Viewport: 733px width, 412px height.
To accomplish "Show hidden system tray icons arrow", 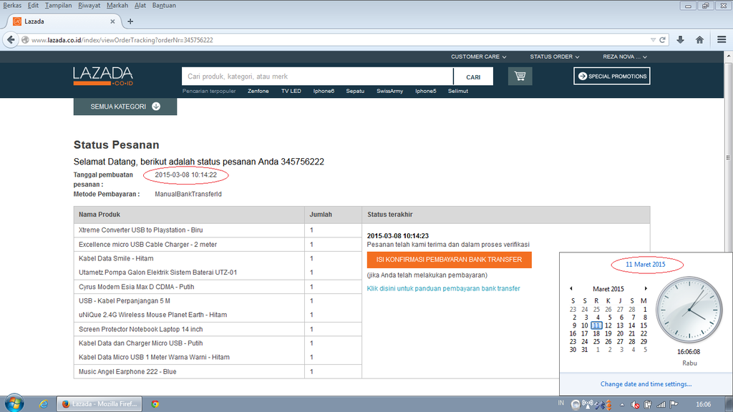I will pos(622,405).
